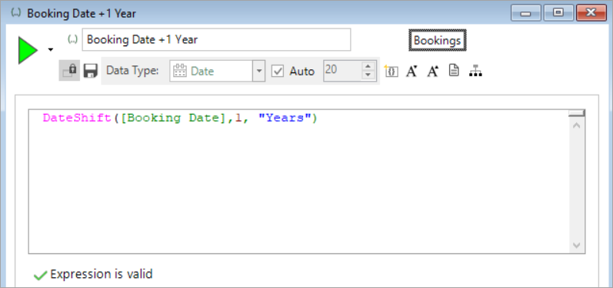The image size is (613, 288).
Task: Click the splitter handle atop the editor scrollbar
Action: coord(577,113)
